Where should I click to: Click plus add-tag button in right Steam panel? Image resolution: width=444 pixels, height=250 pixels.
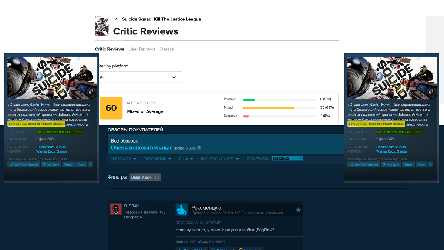pos(430,164)
